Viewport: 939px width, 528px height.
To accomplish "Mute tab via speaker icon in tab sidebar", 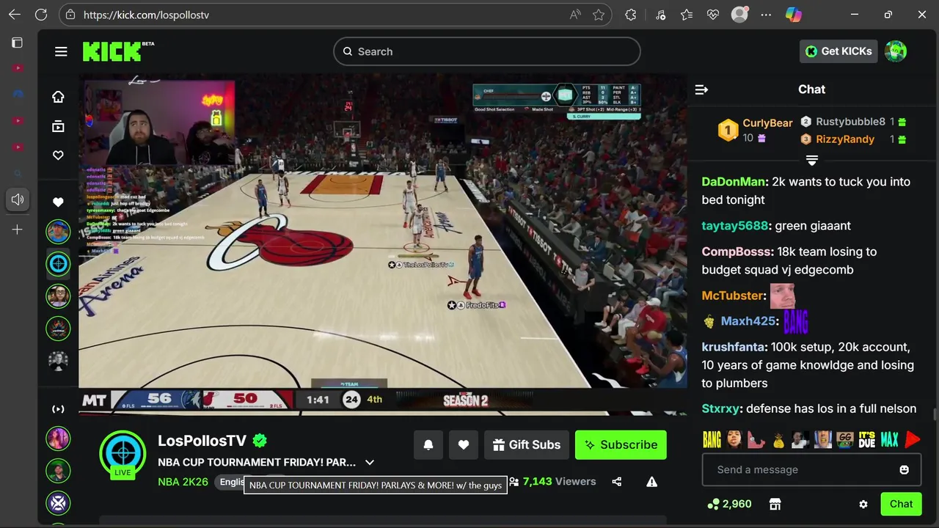I will [18, 199].
